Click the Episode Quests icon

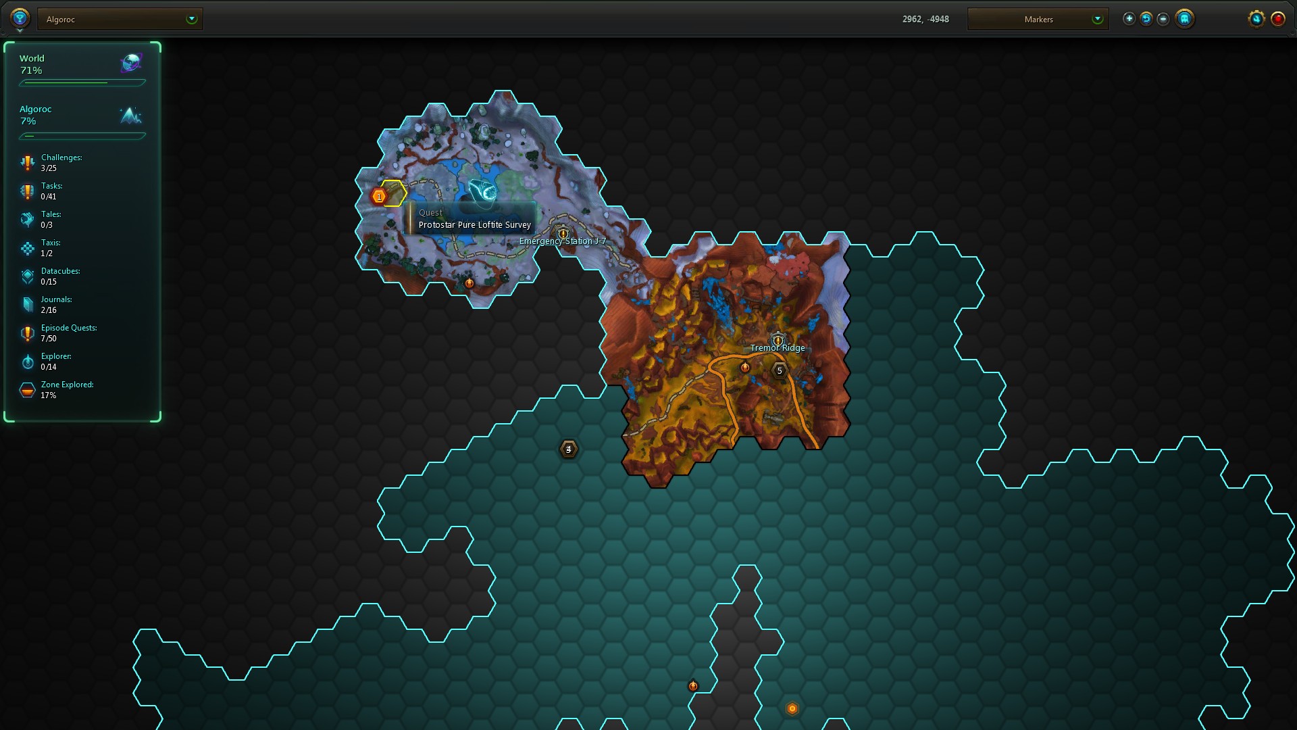pyautogui.click(x=27, y=333)
